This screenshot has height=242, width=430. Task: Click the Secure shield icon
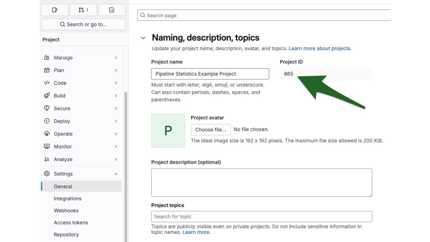(x=47, y=108)
